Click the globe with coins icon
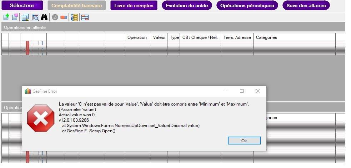 tap(74, 17)
